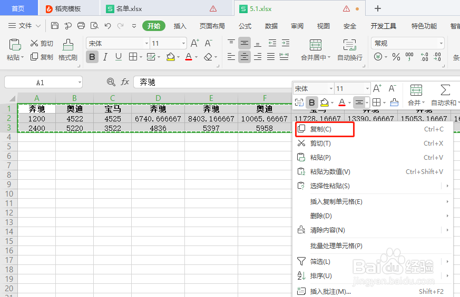The width and height of the screenshot is (460, 297).
Task: Click the Cut scissors button in ribbon
Action: tap(42, 43)
